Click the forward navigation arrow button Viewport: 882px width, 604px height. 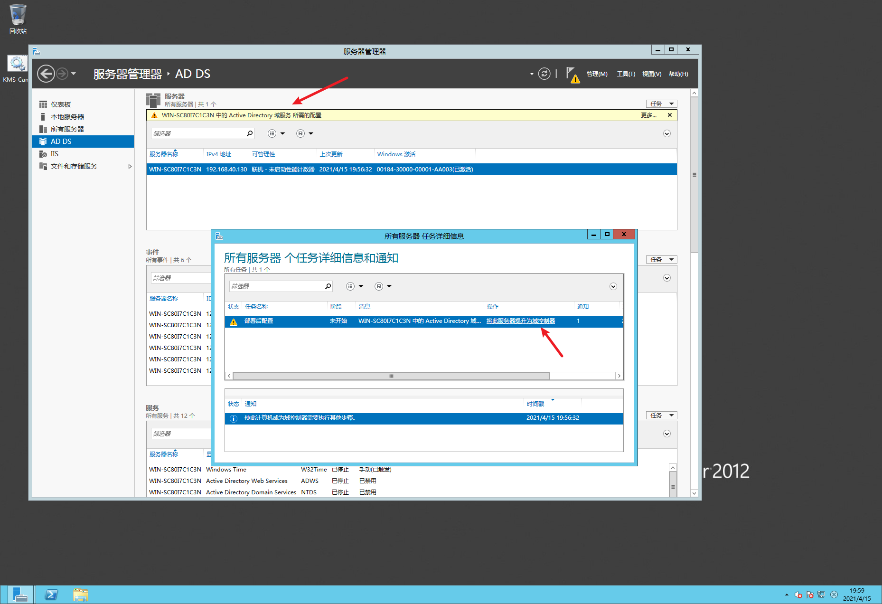pyautogui.click(x=62, y=74)
